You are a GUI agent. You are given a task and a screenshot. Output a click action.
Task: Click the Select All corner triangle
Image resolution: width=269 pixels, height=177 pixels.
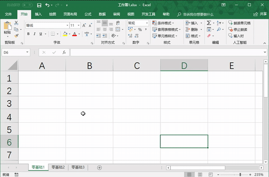[x=12, y=65]
